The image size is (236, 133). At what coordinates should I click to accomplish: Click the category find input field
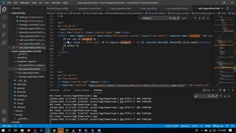(x=155, y=18)
